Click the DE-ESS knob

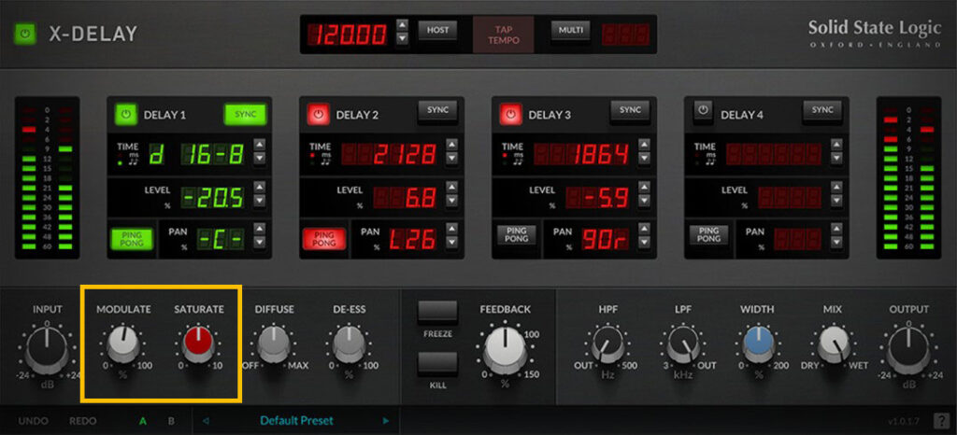pos(349,343)
